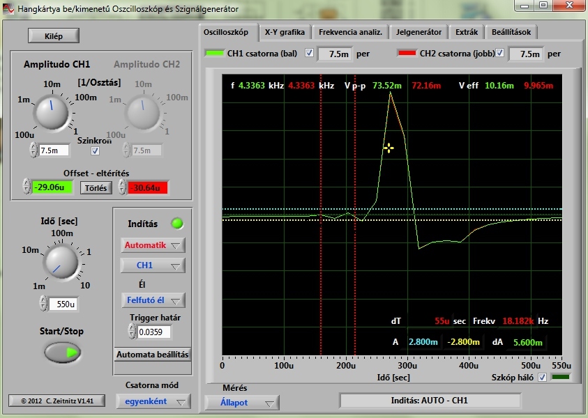Toggle the Szinkron checkbox

(x=95, y=150)
